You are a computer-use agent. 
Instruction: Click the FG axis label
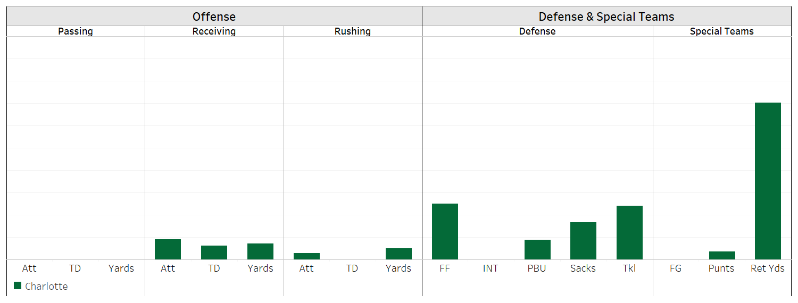coord(676,268)
